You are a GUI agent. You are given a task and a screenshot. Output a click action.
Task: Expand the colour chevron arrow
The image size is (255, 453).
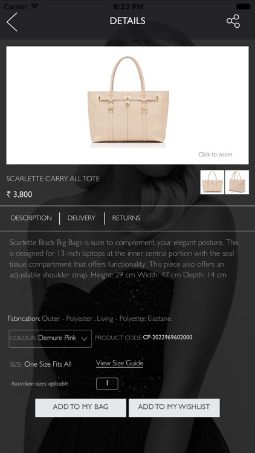point(84,339)
